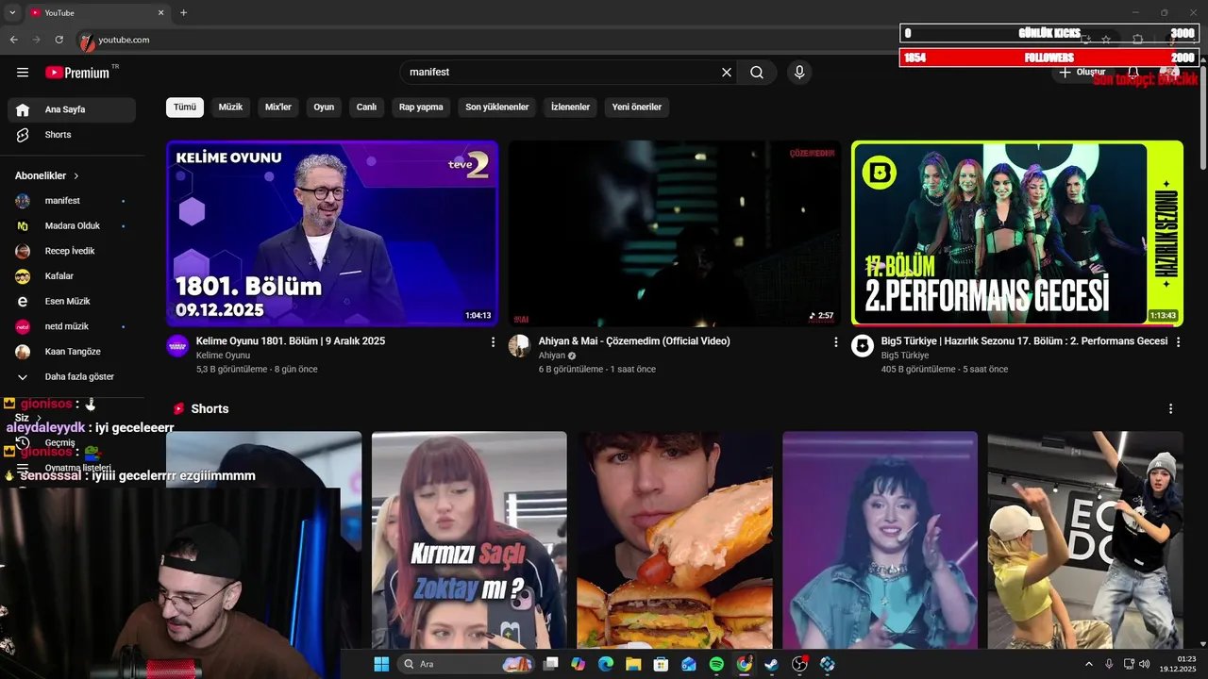Open the 'Kırmızı Saçlı Zoktay mı?' short
This screenshot has height=679, width=1208.
(x=469, y=539)
